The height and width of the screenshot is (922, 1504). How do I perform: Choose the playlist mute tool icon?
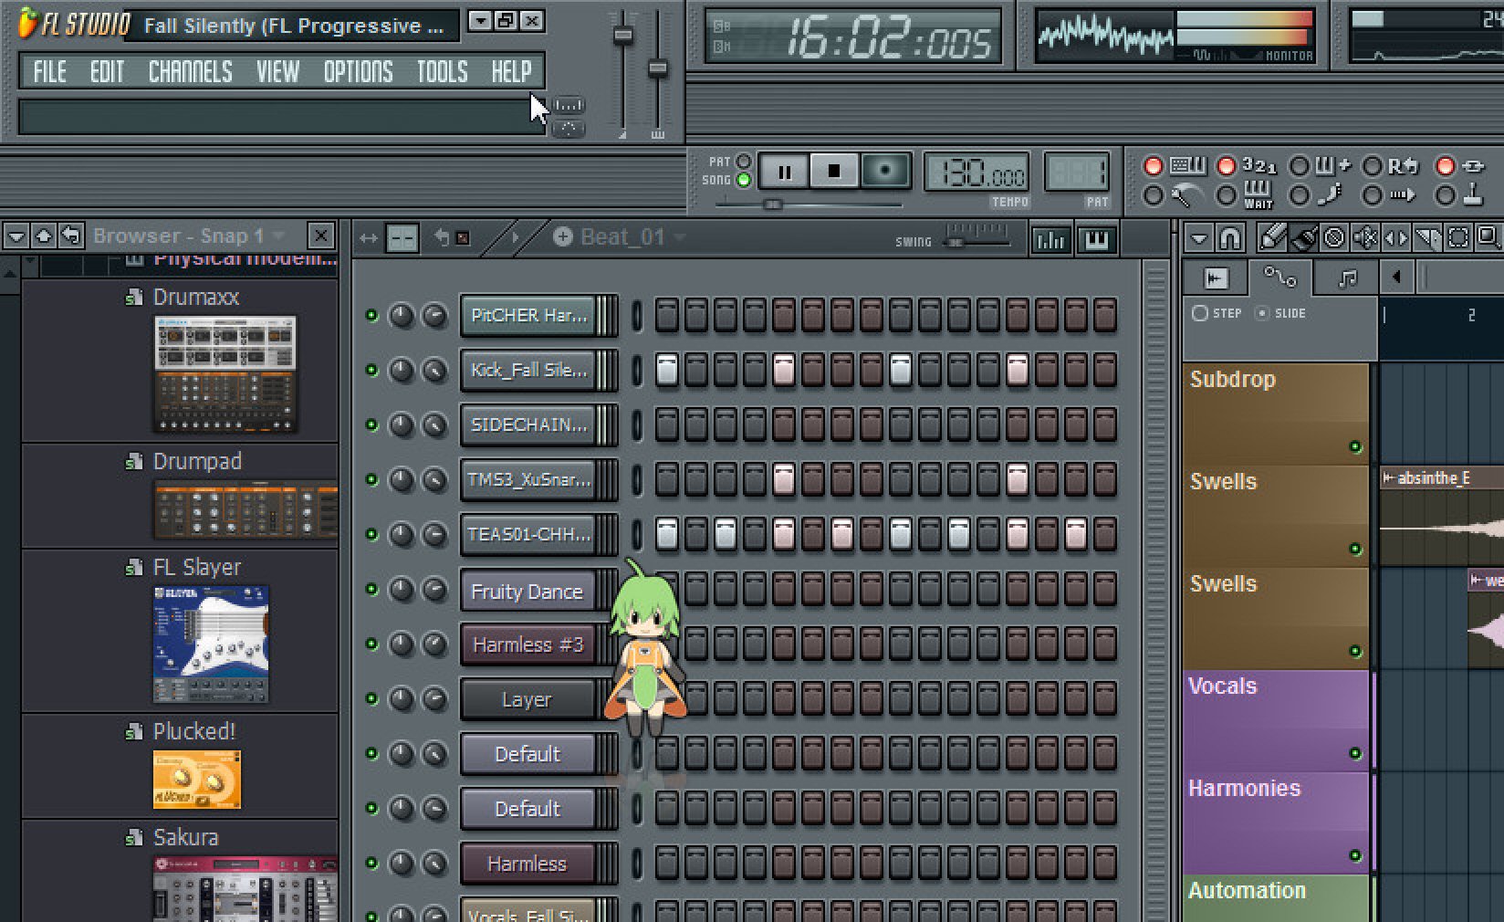[x=1366, y=238]
